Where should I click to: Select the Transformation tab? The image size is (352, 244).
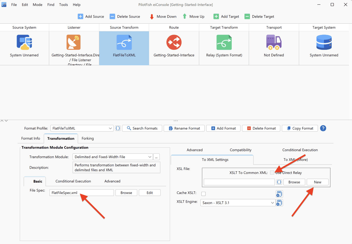pos(61,138)
